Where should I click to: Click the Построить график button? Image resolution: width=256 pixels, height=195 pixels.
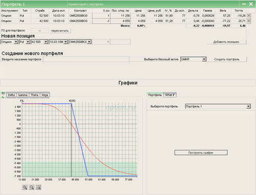(x=201, y=152)
